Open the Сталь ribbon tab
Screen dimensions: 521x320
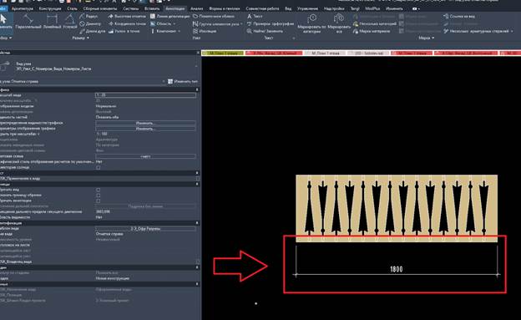pos(72,8)
